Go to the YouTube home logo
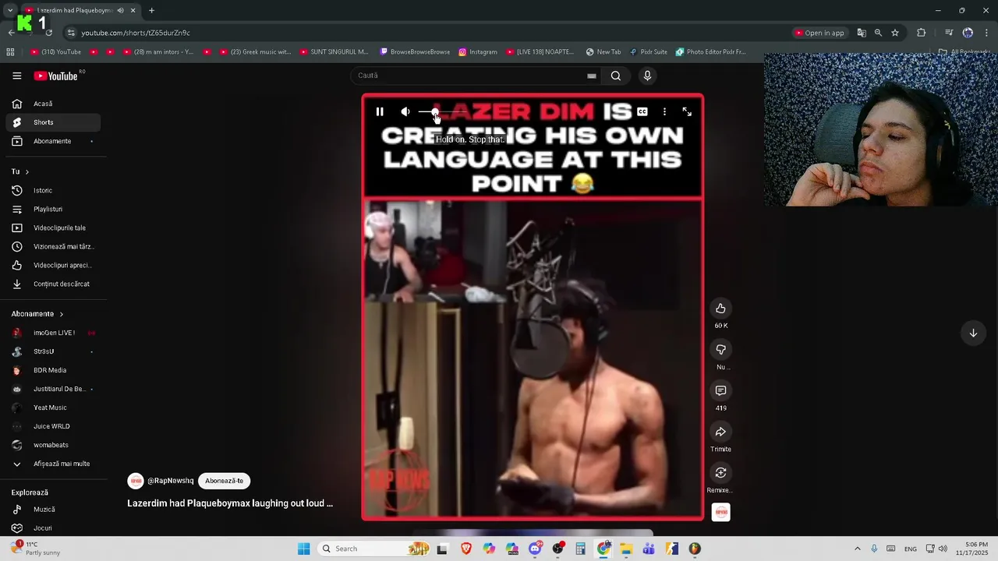998x561 pixels. 56,76
